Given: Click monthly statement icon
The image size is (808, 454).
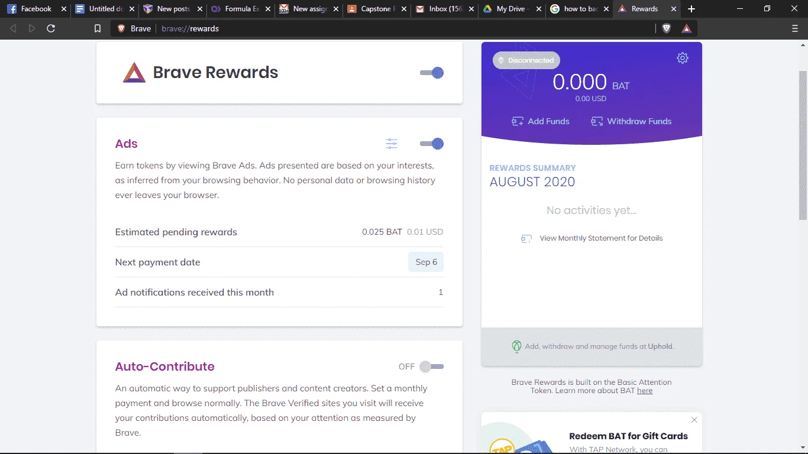Looking at the screenshot, I should [526, 238].
